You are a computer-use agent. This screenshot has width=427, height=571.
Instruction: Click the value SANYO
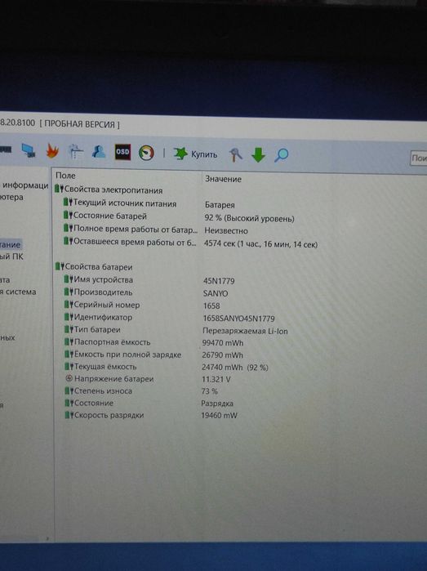(216, 293)
